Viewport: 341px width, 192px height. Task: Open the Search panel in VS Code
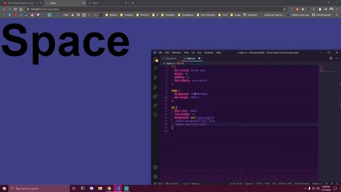coord(156,69)
